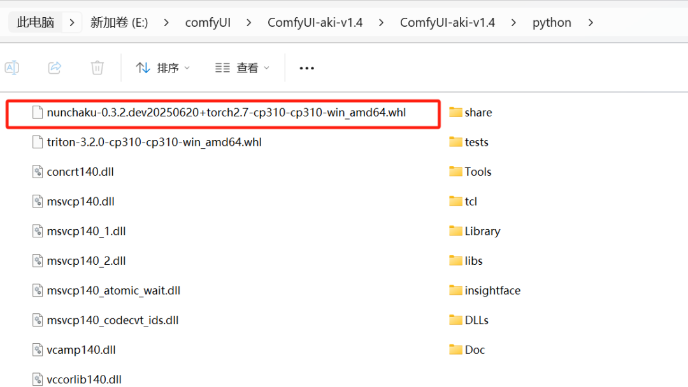Click the tcl folder name
Viewport: 688px width, 387px height.
coord(471,202)
